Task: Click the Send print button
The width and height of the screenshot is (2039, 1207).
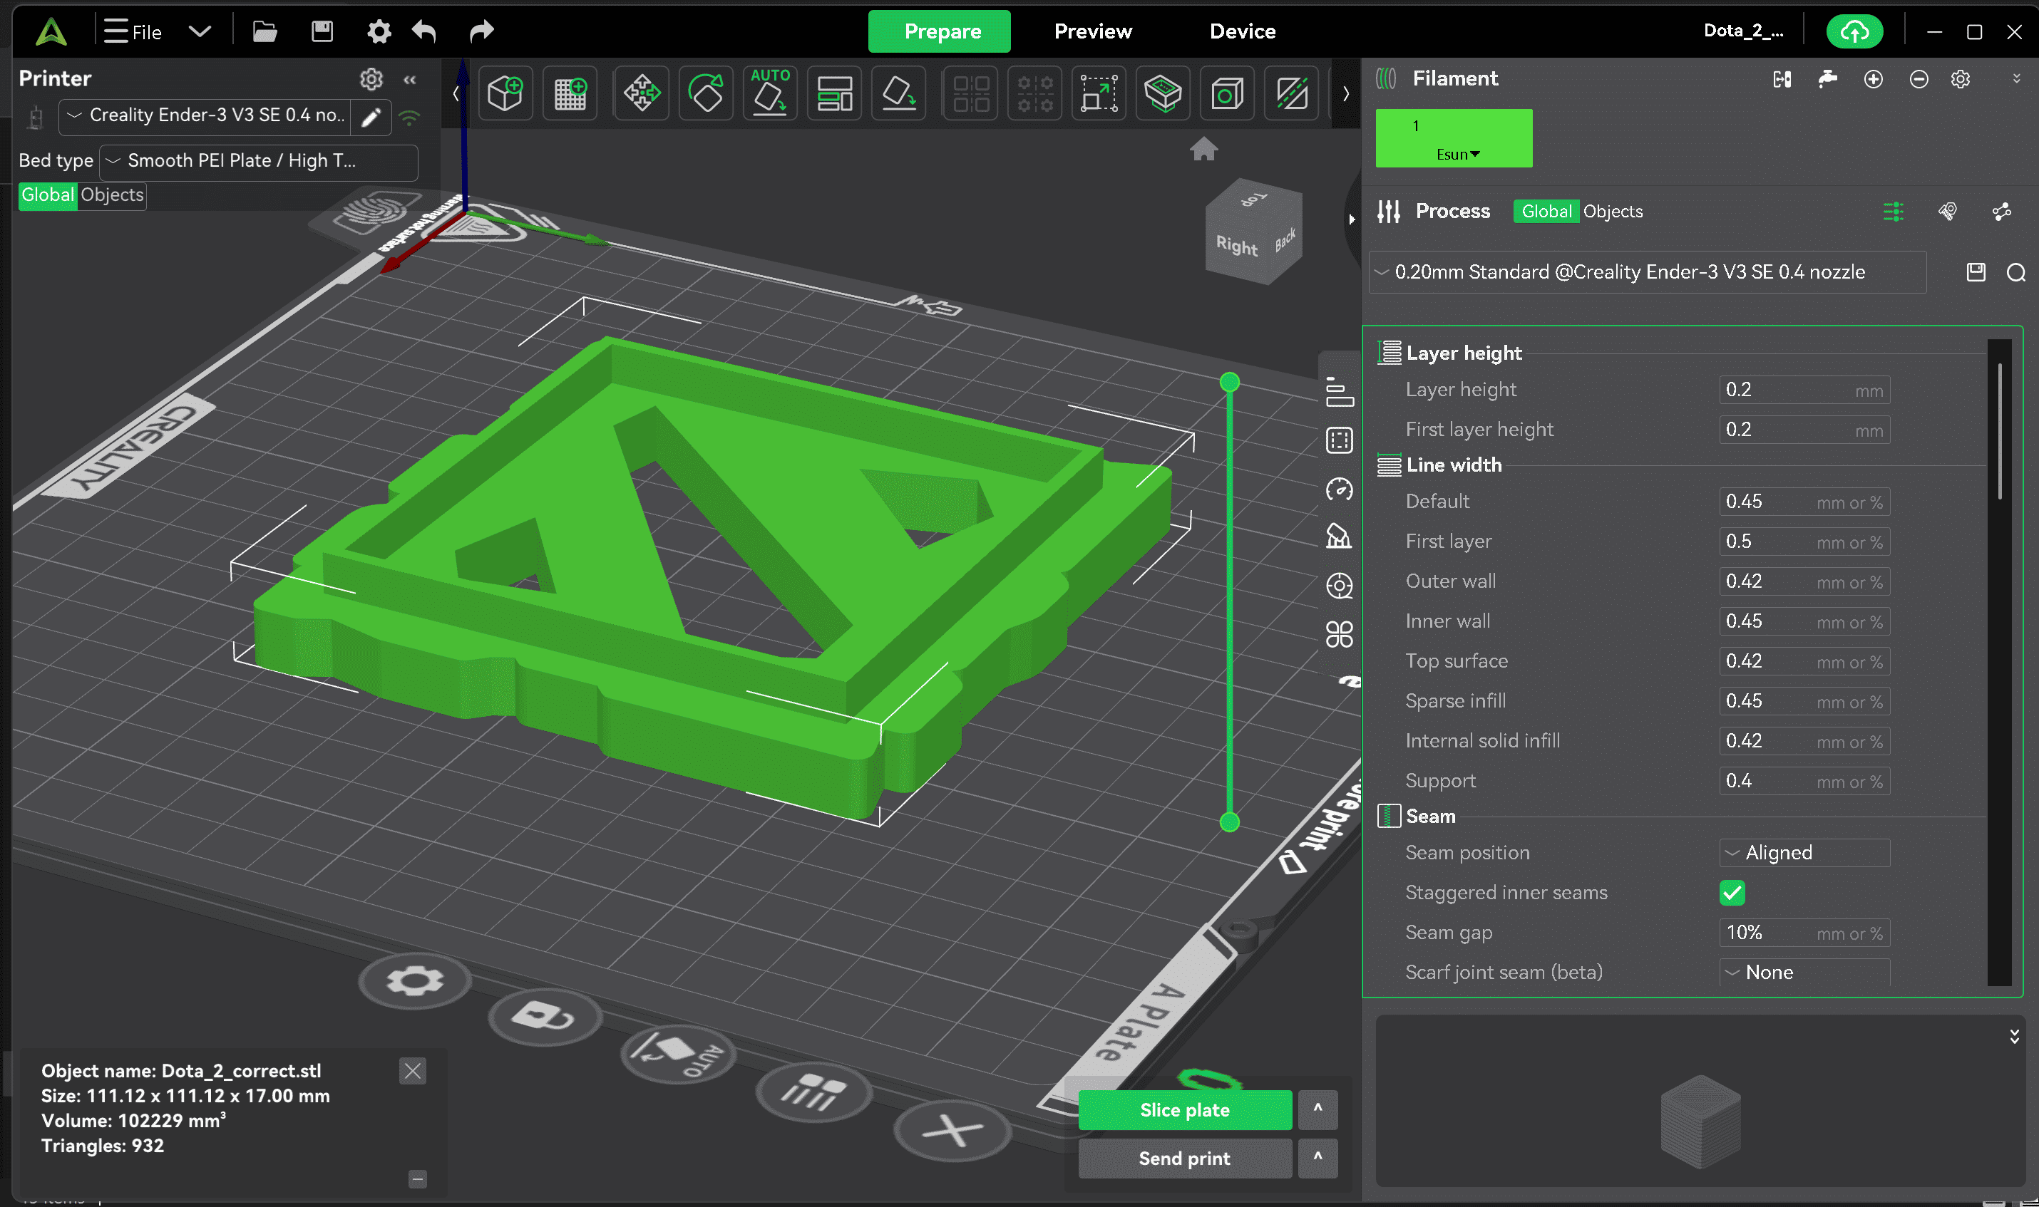Action: tap(1185, 1159)
